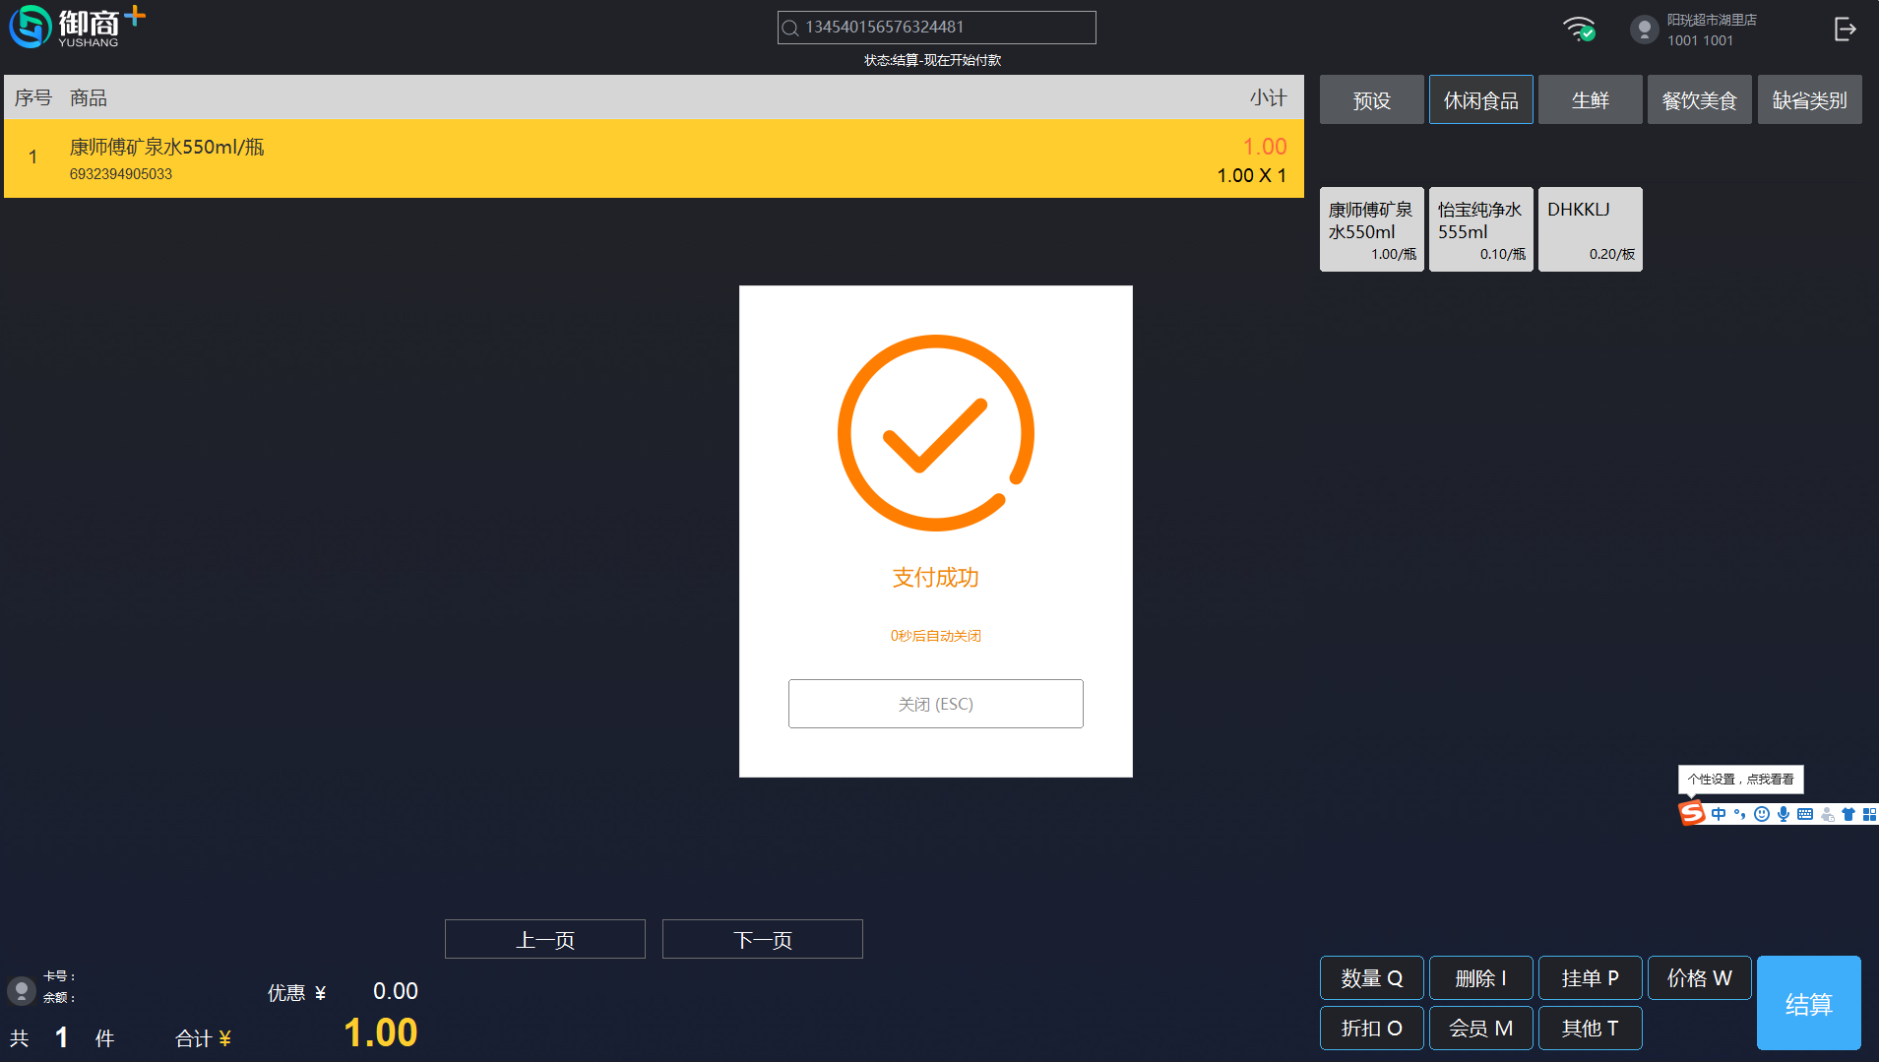The height and width of the screenshot is (1062, 1879).
Task: Open the 其他 T options button
Action: [1590, 1029]
